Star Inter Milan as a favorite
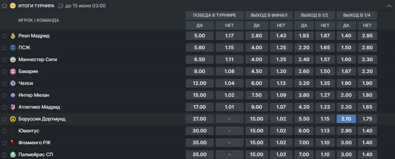This screenshot has width=395, height=159. (x=5, y=95)
